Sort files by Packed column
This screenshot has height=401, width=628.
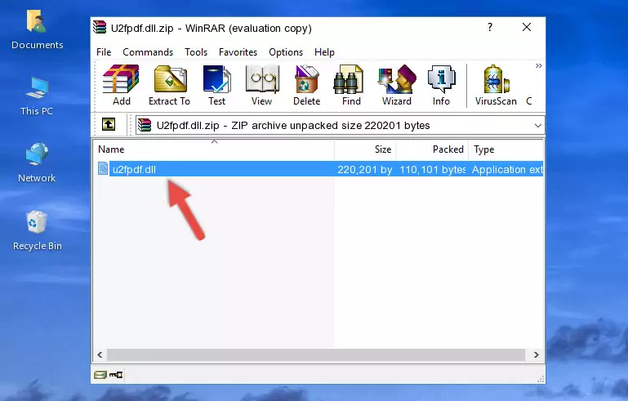432,149
